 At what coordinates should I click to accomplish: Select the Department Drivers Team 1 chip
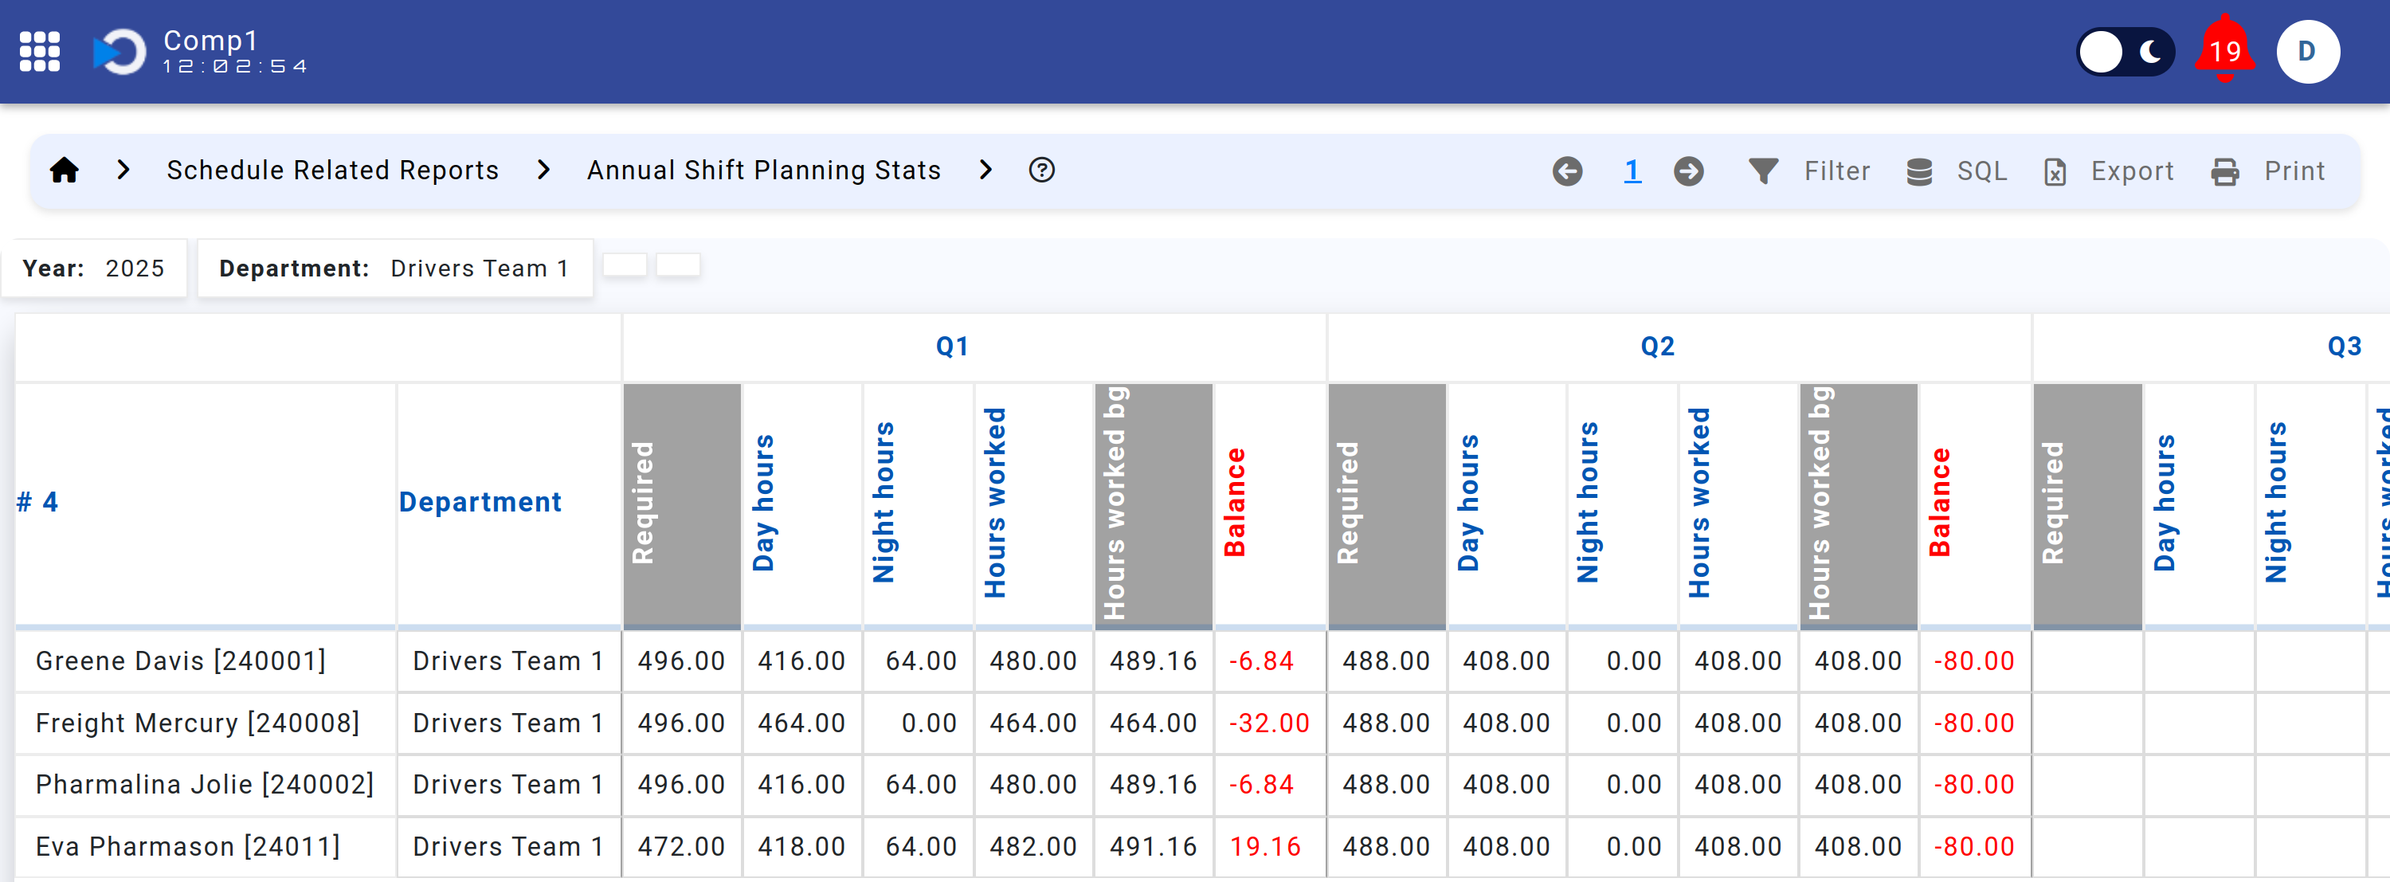[394, 268]
